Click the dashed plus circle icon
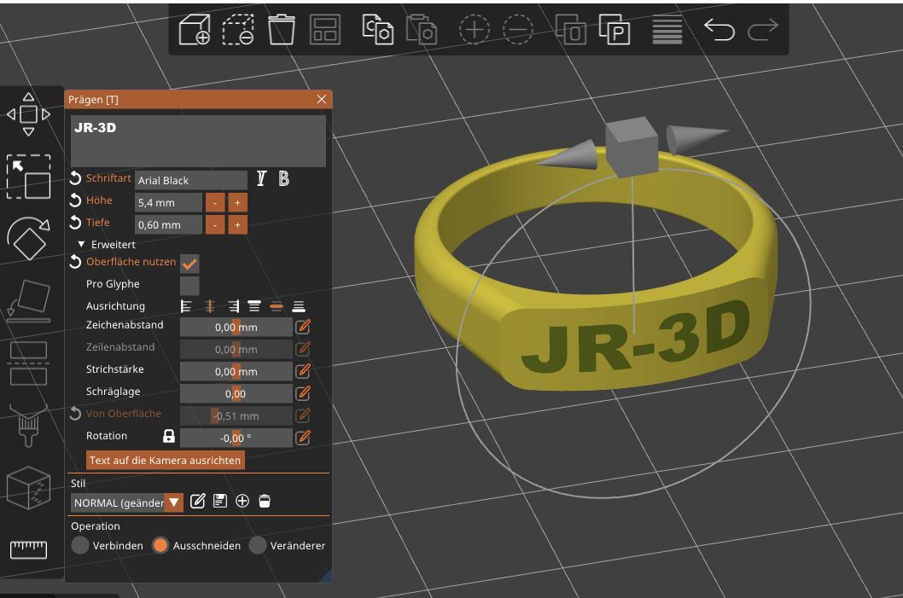Image resolution: width=903 pixels, height=598 pixels. tap(474, 29)
